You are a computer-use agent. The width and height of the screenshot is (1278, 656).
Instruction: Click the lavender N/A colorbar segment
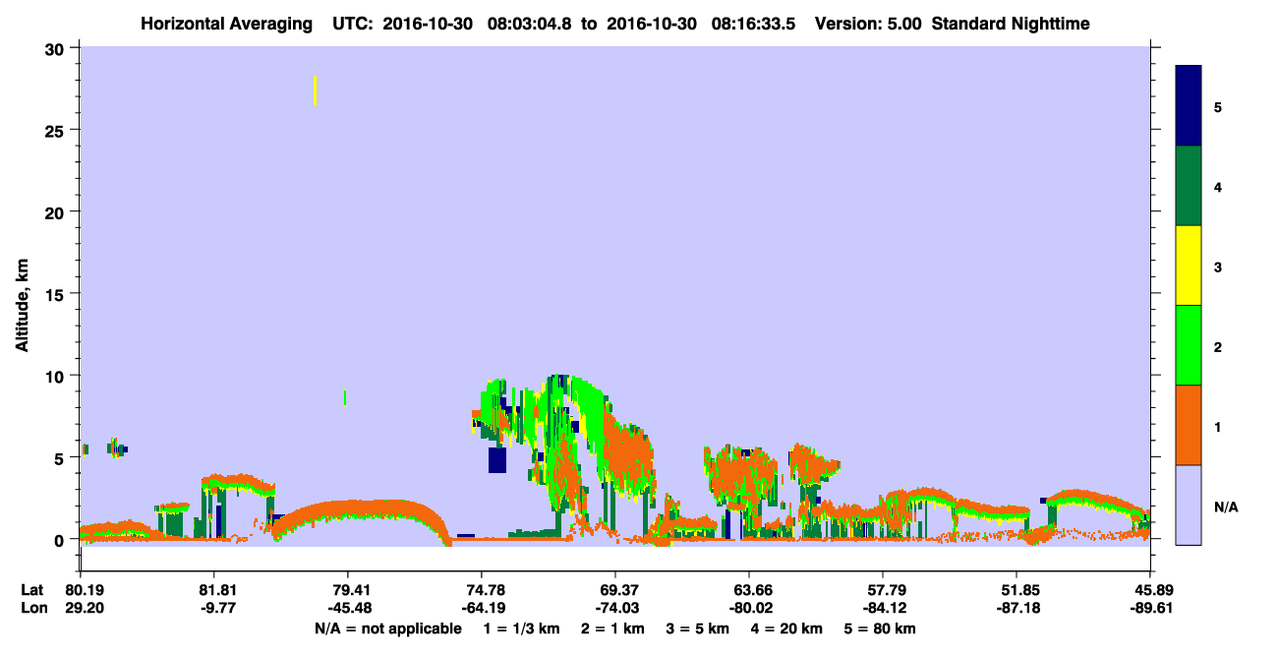point(1189,505)
